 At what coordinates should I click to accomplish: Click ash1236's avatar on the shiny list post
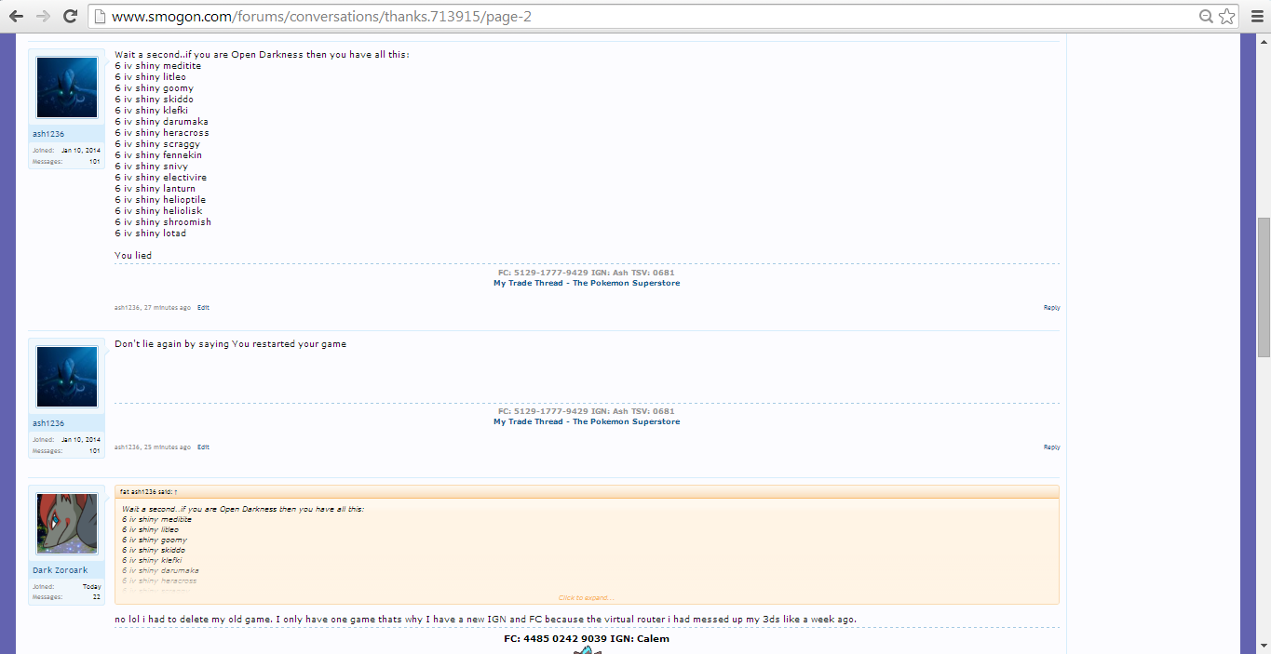coord(66,87)
